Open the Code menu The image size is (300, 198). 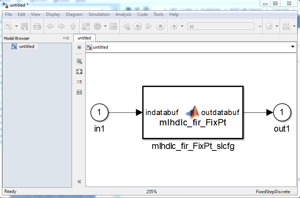click(x=142, y=14)
